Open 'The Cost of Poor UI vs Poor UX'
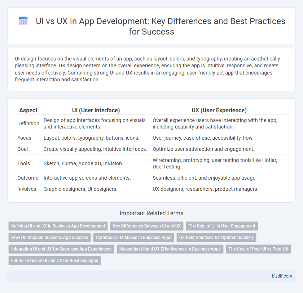Image resolution: width=303 pixels, height=293 pixels. pos(258,249)
